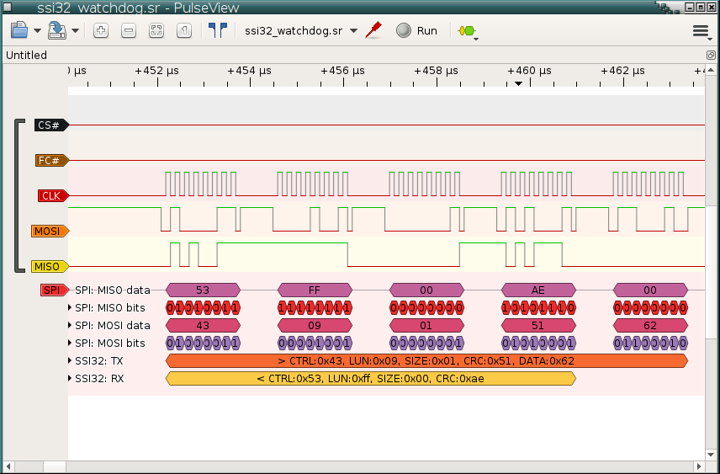Expand the SSI32: TX row
Viewport: 720px width, 474px height.
coord(70,360)
